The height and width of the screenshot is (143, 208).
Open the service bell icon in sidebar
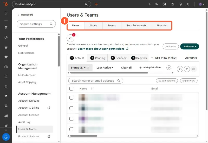(x=6, y=77)
